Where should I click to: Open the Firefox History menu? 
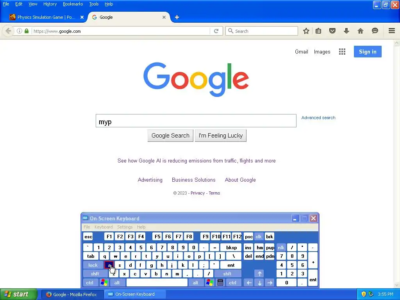click(50, 4)
